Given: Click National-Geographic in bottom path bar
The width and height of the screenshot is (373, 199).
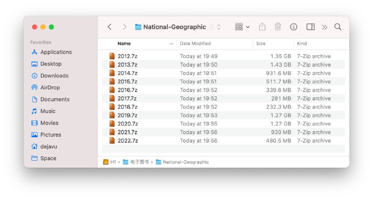Looking at the screenshot, I should [182, 162].
